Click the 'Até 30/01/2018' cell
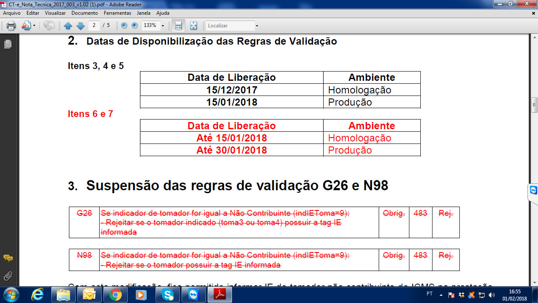The width and height of the screenshot is (538, 303). pos(232,150)
